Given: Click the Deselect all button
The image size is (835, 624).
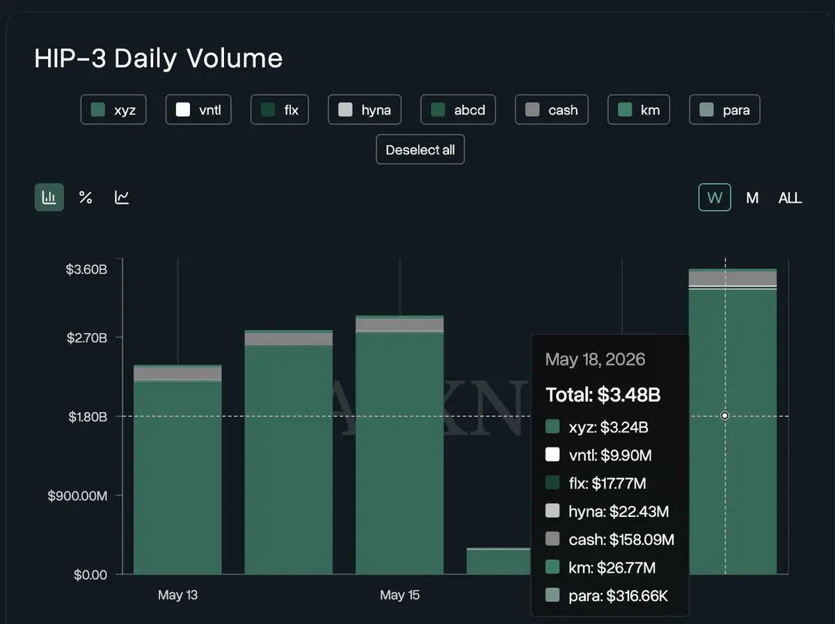Looking at the screenshot, I should click(x=420, y=150).
